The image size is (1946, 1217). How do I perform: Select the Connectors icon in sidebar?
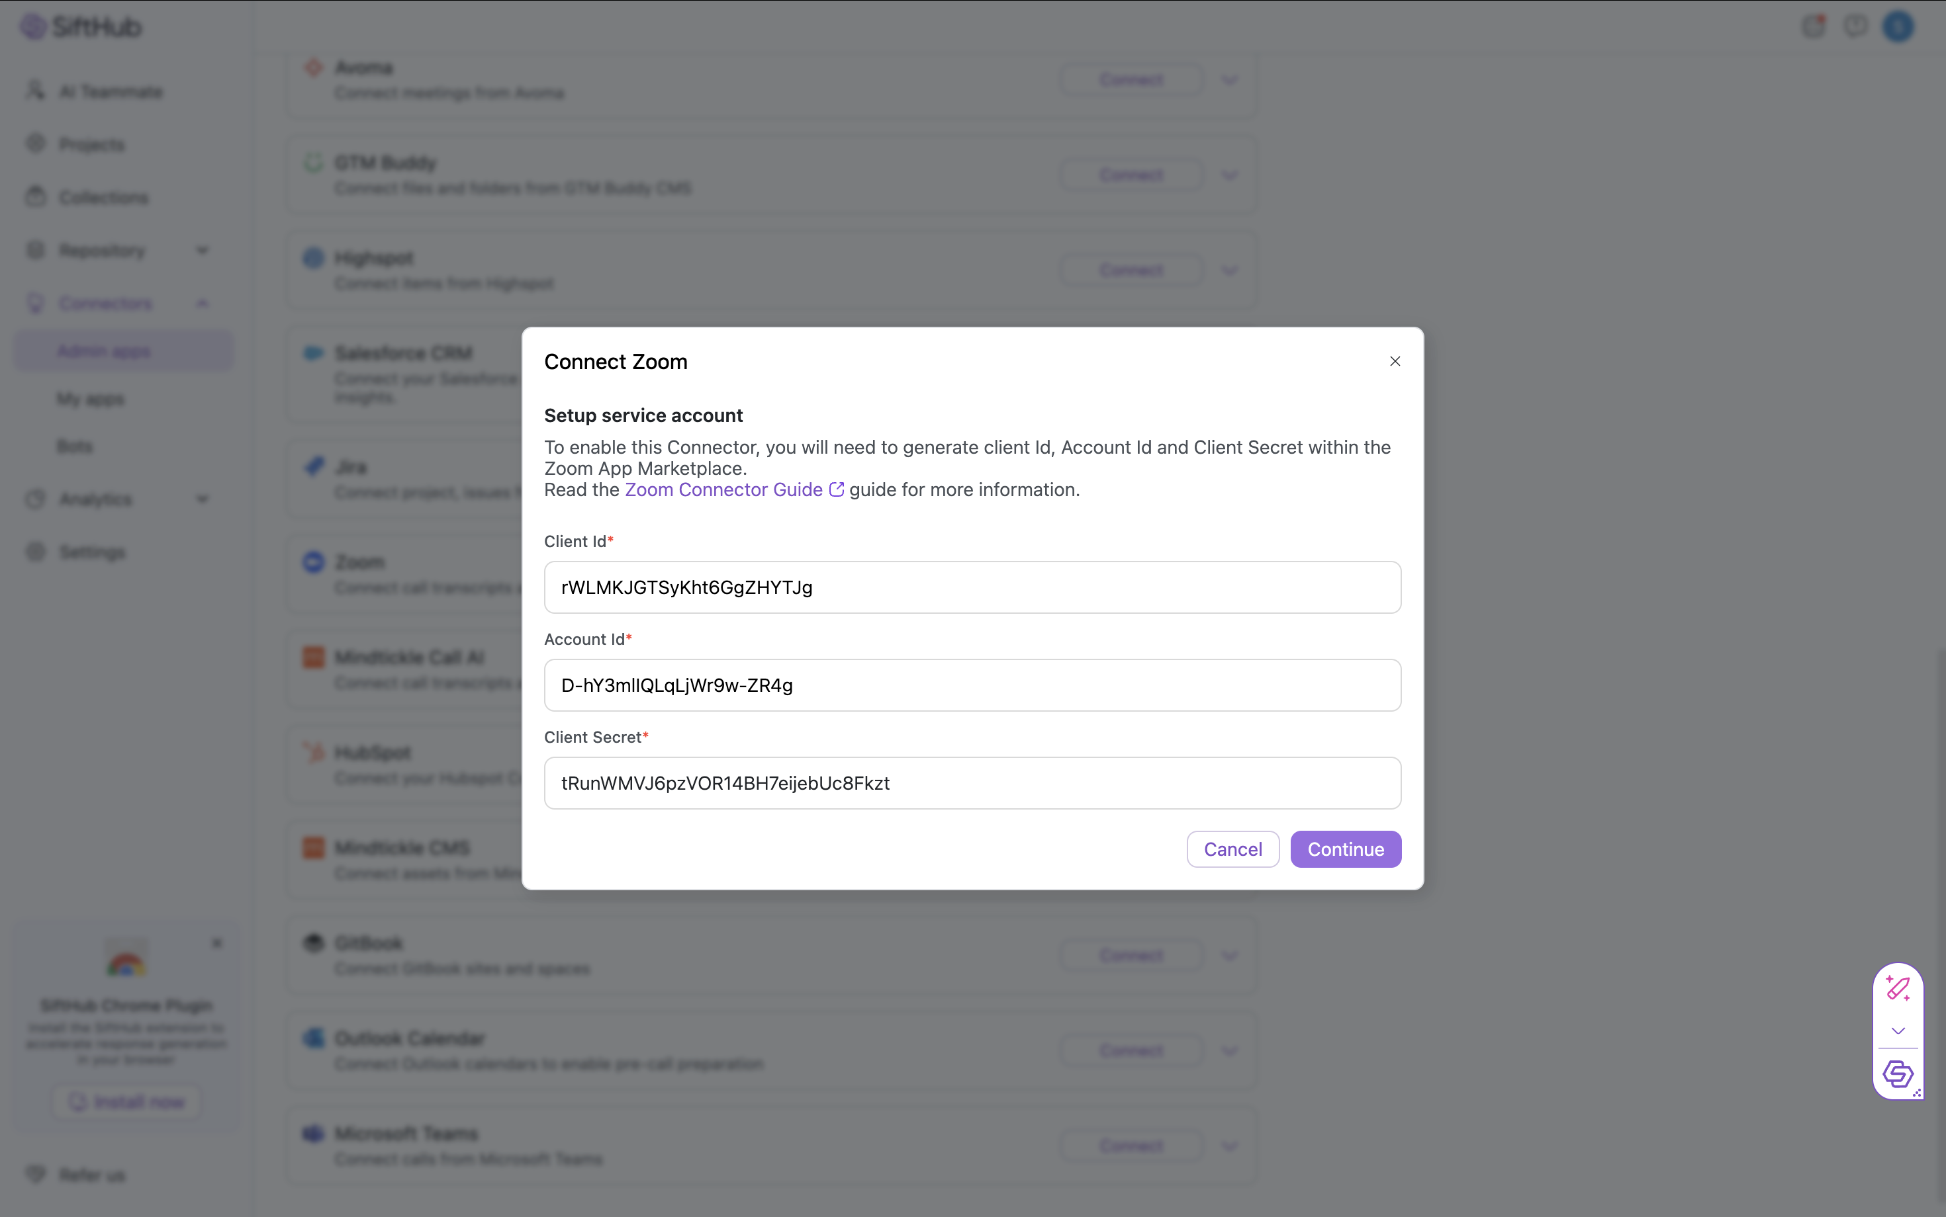coord(36,303)
